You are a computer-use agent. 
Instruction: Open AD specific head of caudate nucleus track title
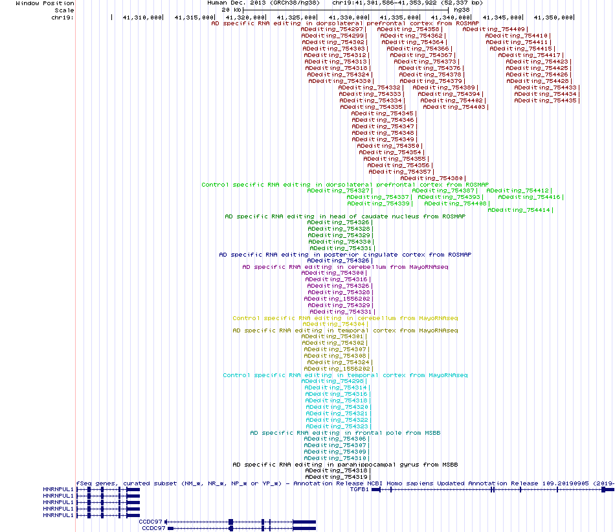click(x=345, y=216)
